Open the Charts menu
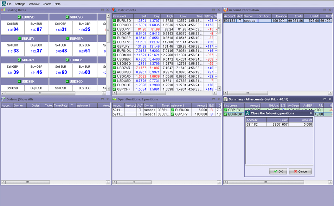The height and width of the screenshot is (206, 334). 47,4
